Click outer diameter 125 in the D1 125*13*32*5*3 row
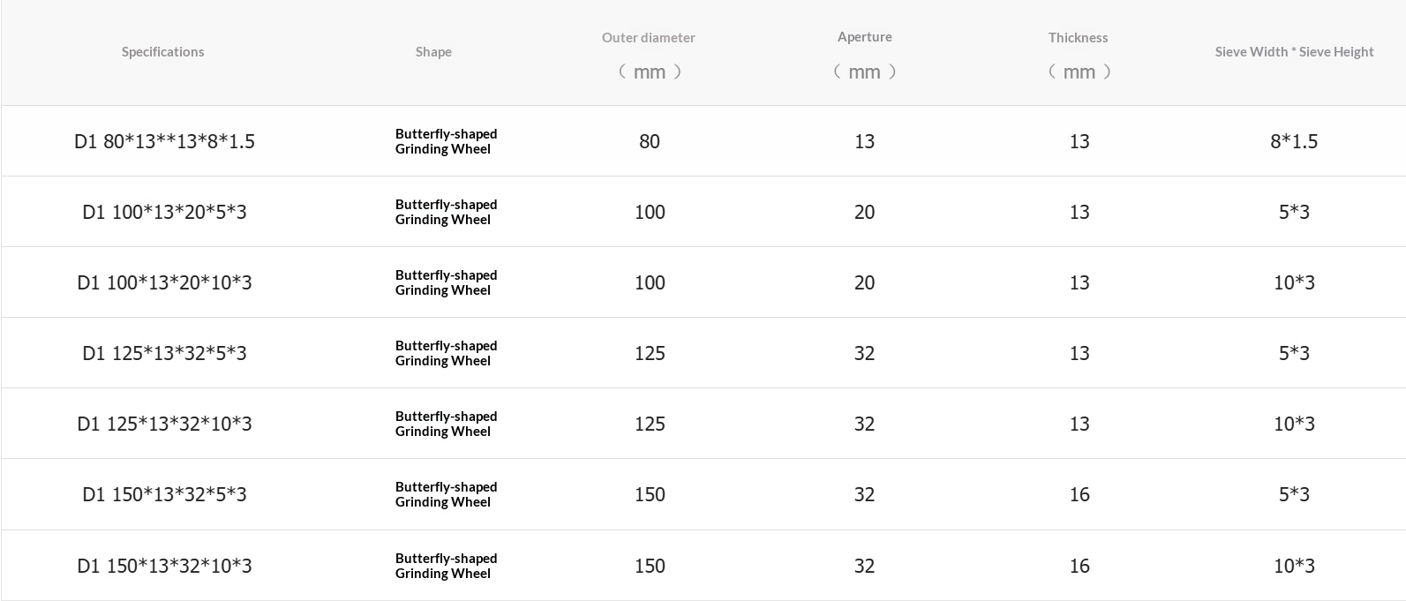The width and height of the screenshot is (1406, 601). pyautogui.click(x=649, y=353)
